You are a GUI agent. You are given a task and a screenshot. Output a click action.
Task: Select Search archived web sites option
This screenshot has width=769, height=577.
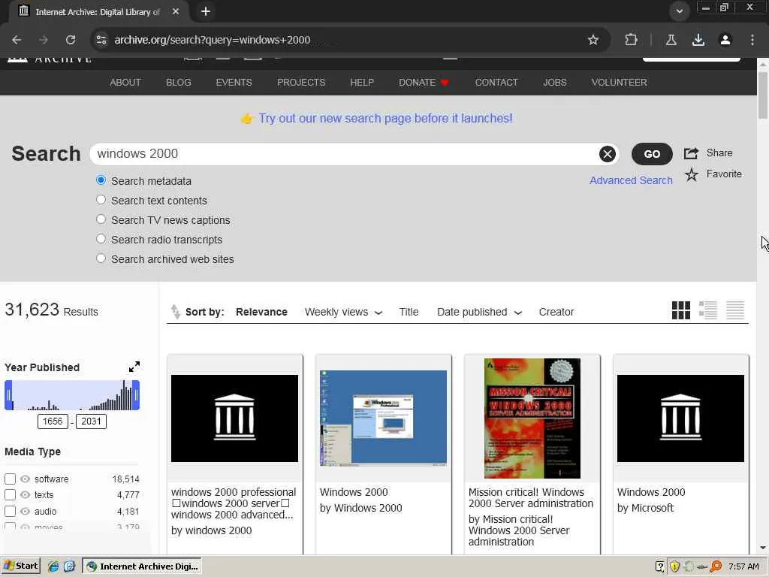pos(101,258)
